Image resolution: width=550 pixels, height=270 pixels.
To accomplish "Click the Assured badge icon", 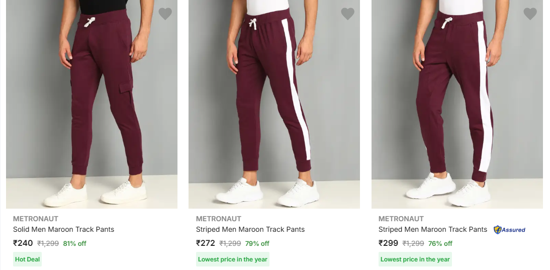I will point(509,230).
